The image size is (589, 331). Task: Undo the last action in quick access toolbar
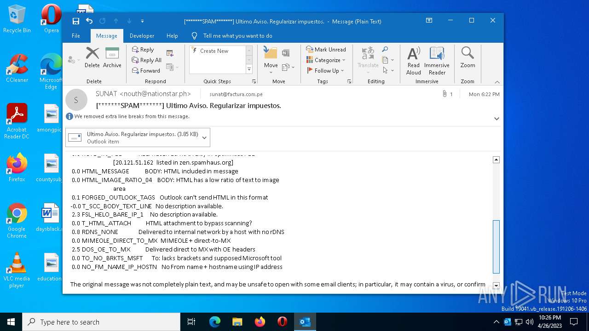(89, 21)
